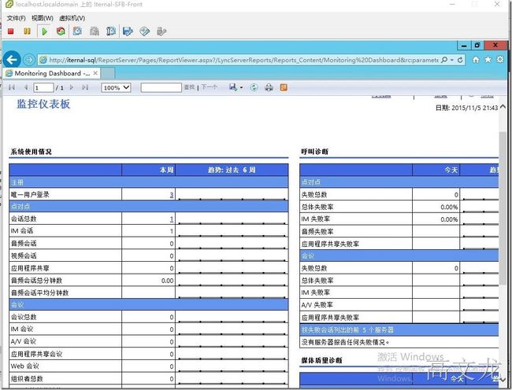
Task: Open the snapshot manager icon
Action: (x=111, y=31)
